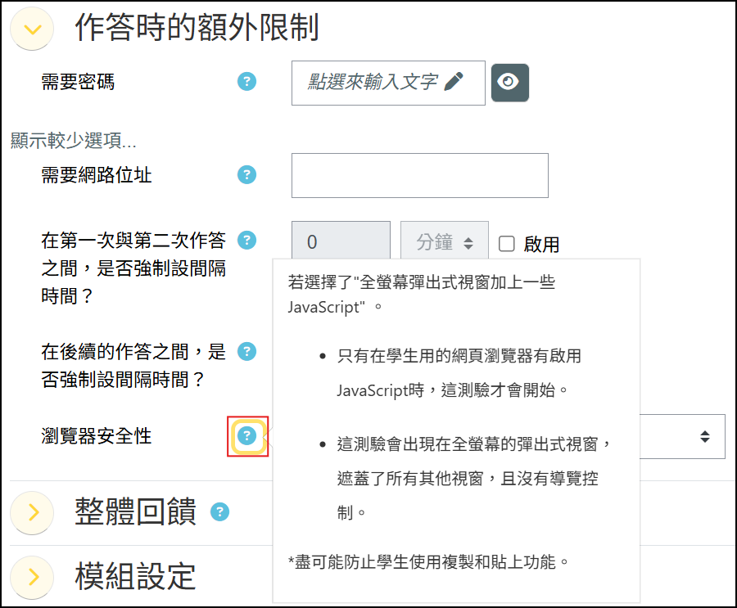Click the 顯示較少選項 link
Screen dimensions: 737x608
click(74, 140)
